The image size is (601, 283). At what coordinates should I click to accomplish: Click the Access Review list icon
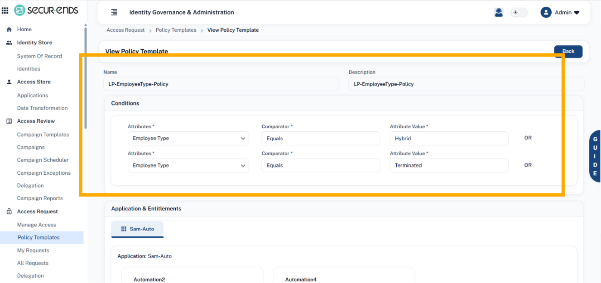pyautogui.click(x=9, y=121)
